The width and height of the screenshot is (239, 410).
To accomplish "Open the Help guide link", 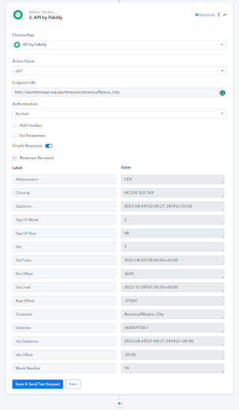I will pyautogui.click(x=207, y=15).
